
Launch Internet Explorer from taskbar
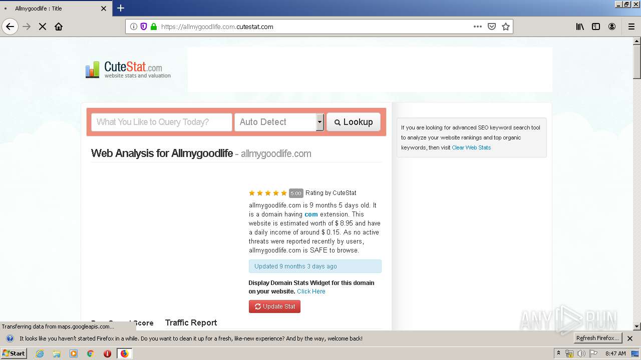point(40,353)
